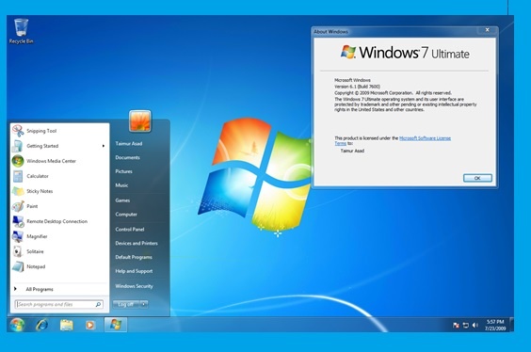Open Music from Start menu
The height and width of the screenshot is (352, 531).
click(121, 185)
